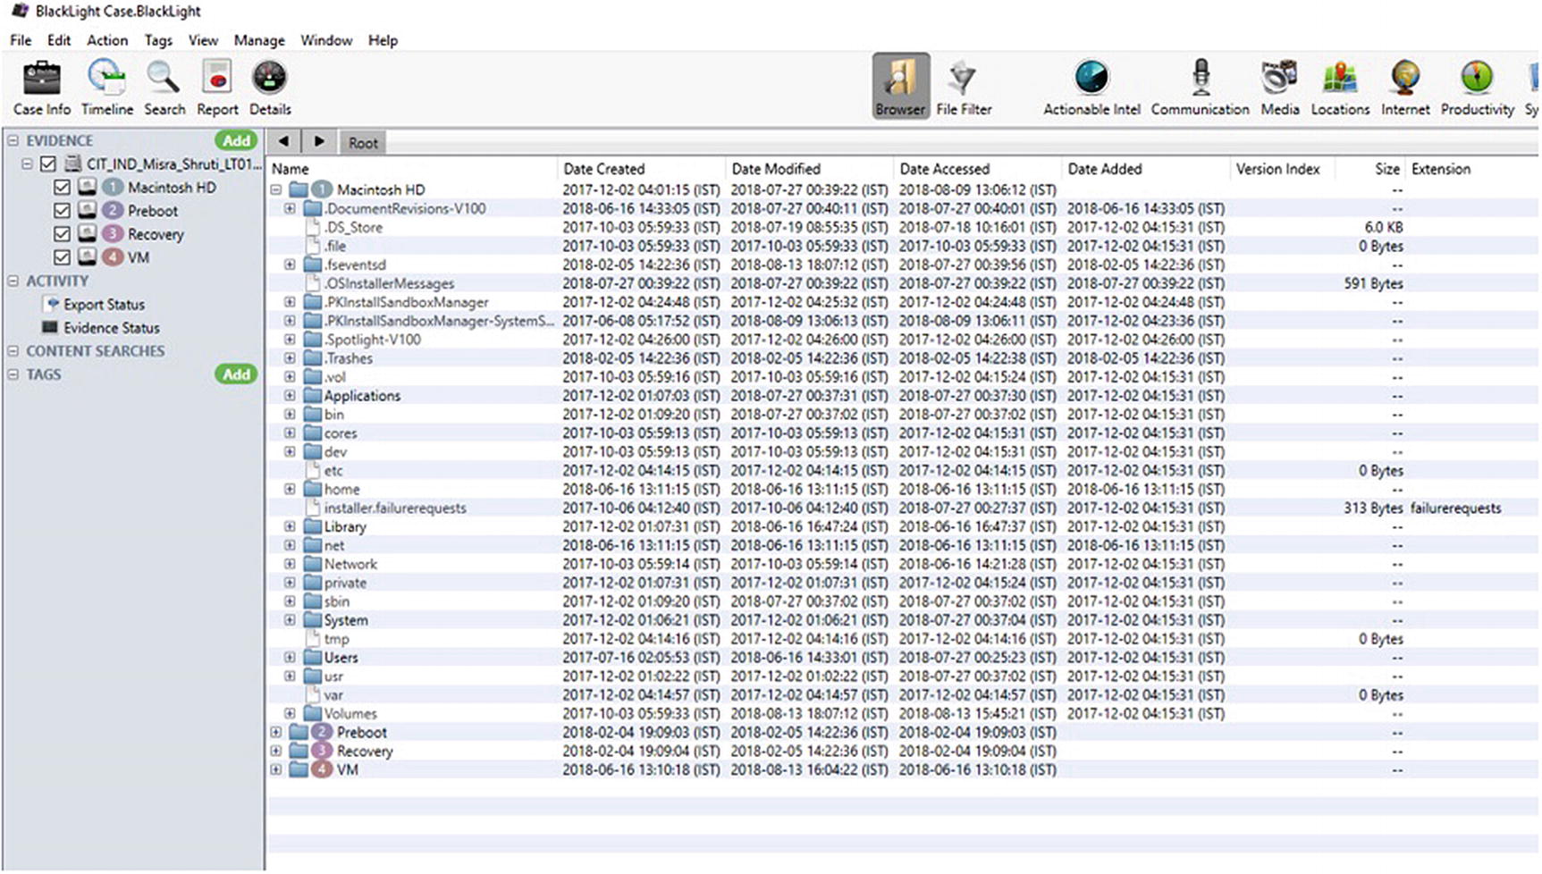
Task: Open the Manage menu
Action: tap(259, 40)
